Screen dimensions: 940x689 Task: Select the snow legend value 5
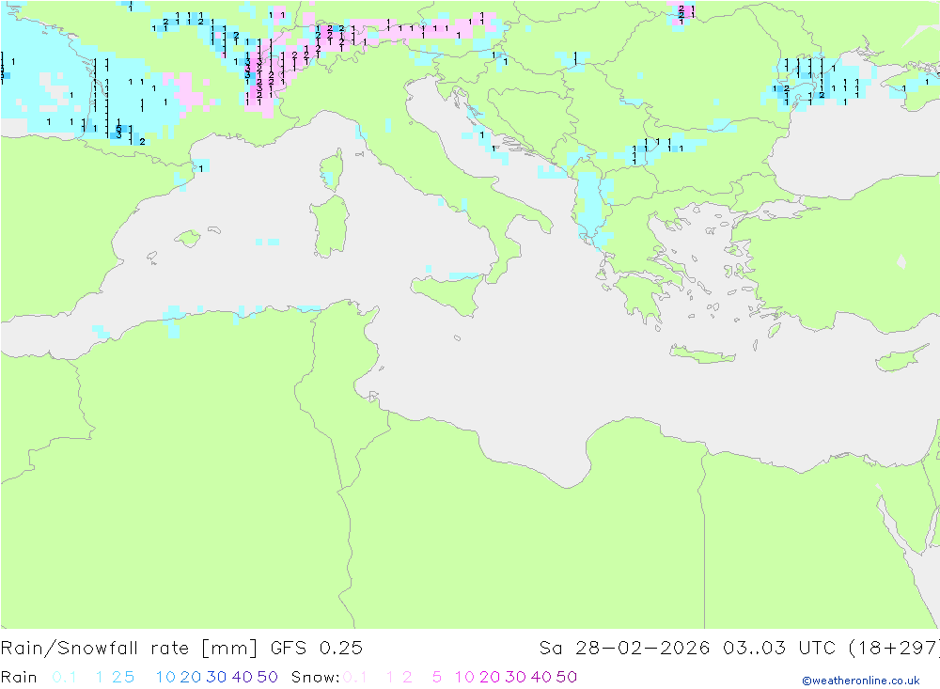pos(437,677)
